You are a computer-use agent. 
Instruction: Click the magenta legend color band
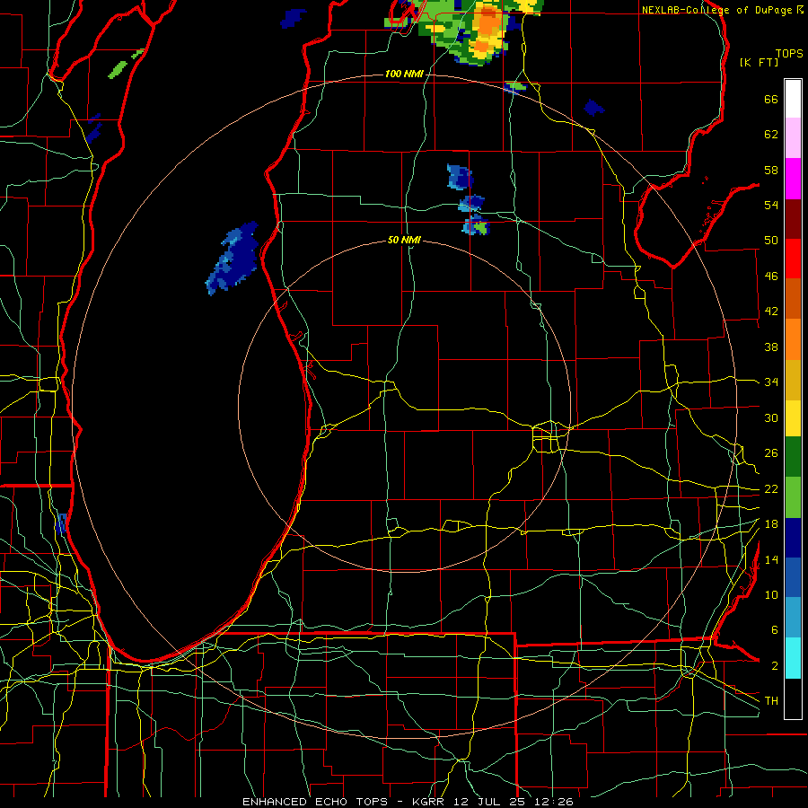[x=793, y=179]
